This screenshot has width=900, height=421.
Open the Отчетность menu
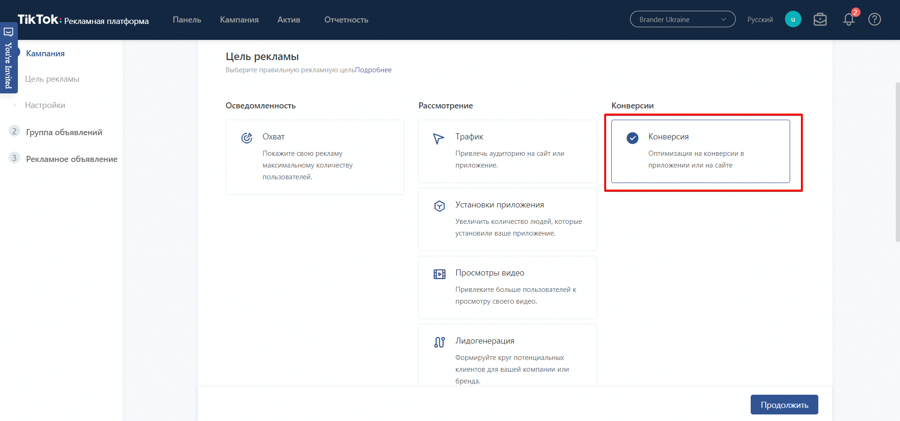346,20
